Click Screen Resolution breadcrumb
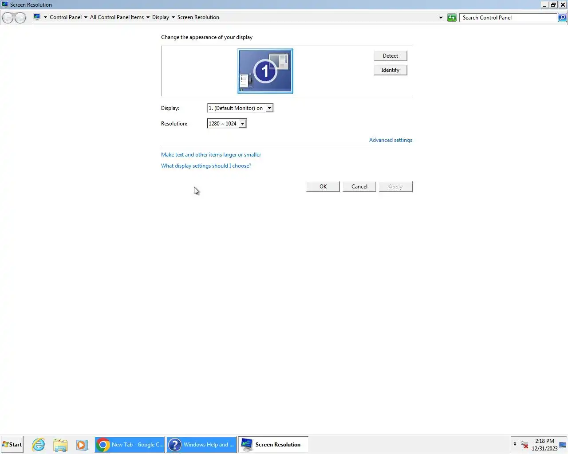Viewport: 568px width, 454px height. 198,17
